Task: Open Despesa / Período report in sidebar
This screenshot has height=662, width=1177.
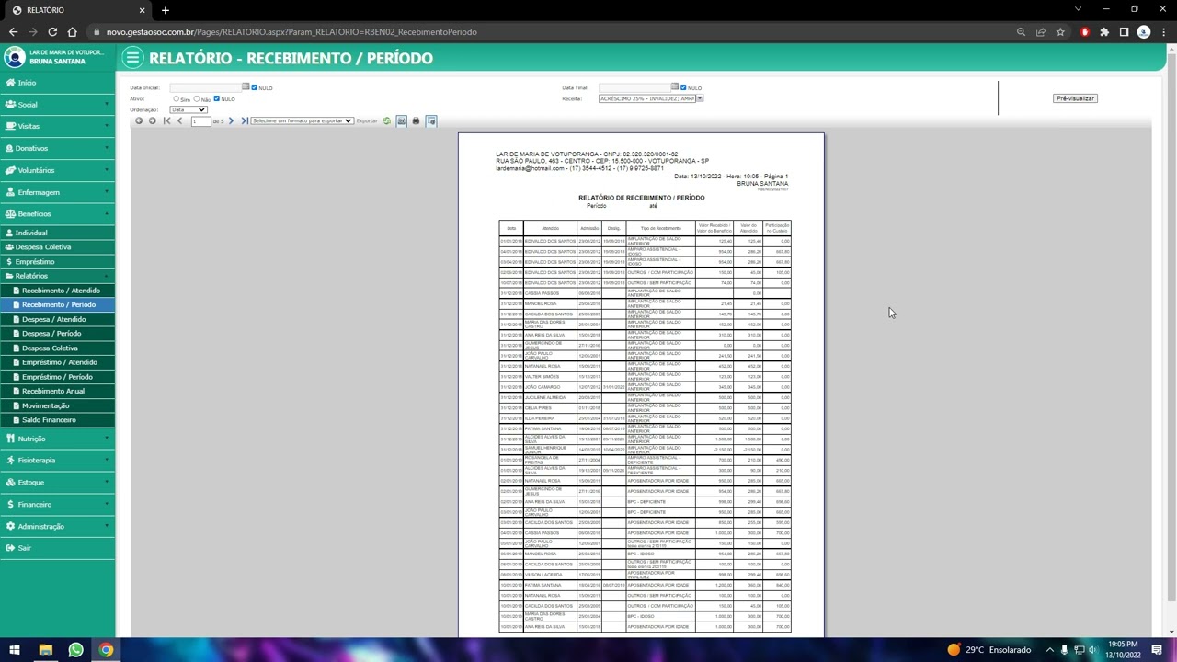Action: 51,334
